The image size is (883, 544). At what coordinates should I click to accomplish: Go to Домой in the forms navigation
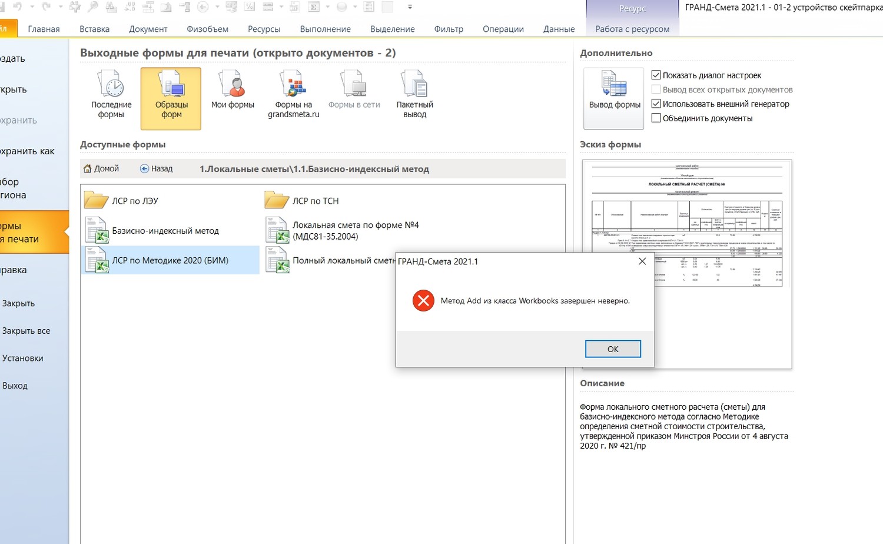[x=101, y=169]
